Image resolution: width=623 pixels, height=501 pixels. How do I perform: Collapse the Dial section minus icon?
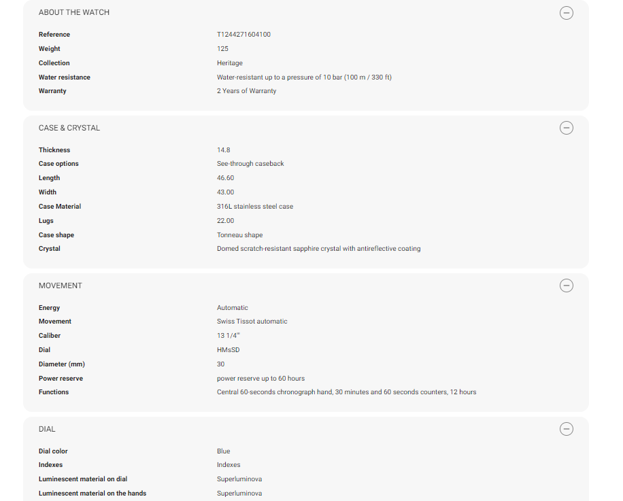pyautogui.click(x=566, y=429)
